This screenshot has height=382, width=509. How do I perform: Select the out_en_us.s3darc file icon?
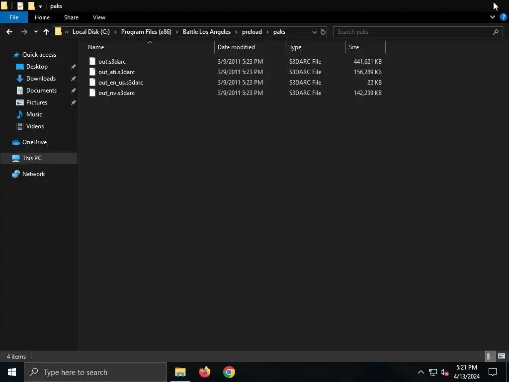pos(92,82)
